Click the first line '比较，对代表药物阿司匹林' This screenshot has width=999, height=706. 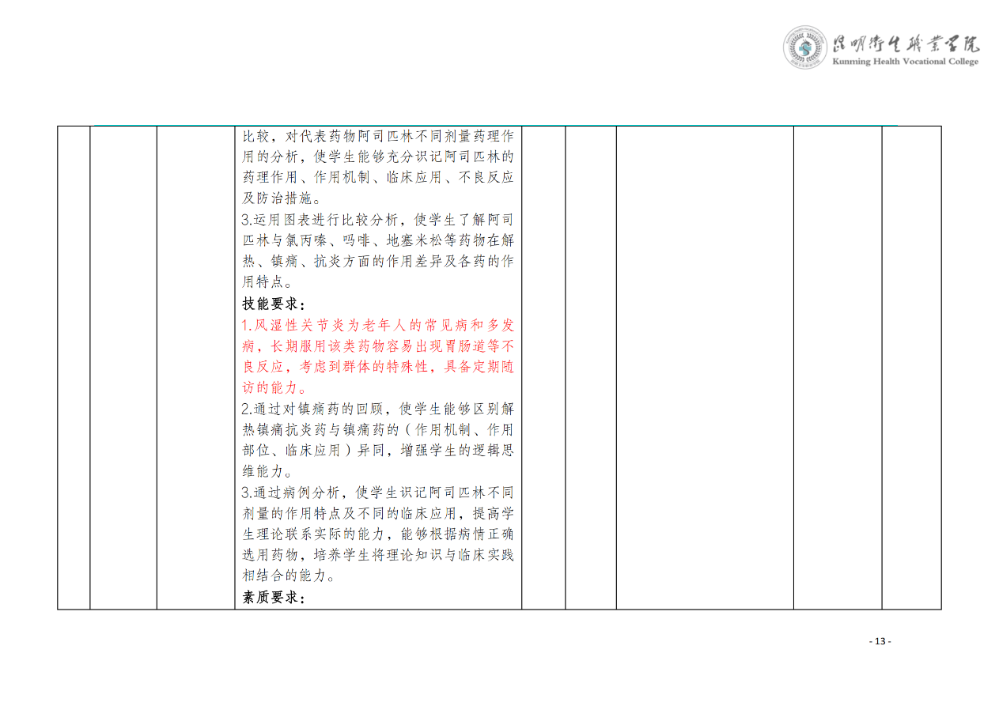tap(378, 136)
